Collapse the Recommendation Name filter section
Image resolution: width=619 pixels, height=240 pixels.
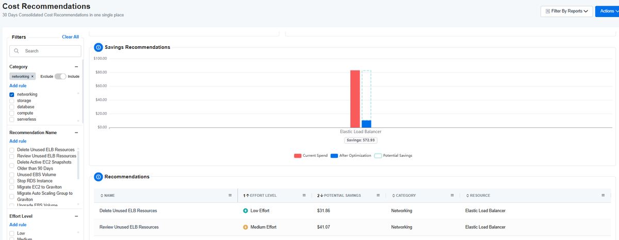76,133
